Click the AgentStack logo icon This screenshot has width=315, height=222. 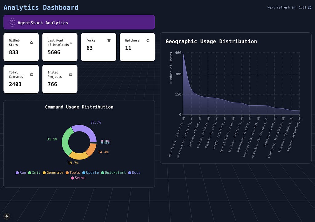click(x=12, y=22)
